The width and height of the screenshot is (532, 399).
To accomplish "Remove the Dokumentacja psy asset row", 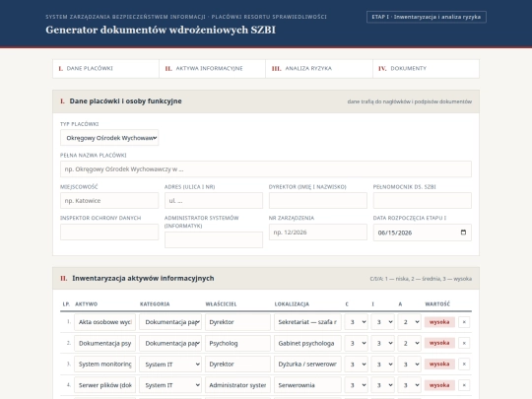I will pyautogui.click(x=464, y=343).
